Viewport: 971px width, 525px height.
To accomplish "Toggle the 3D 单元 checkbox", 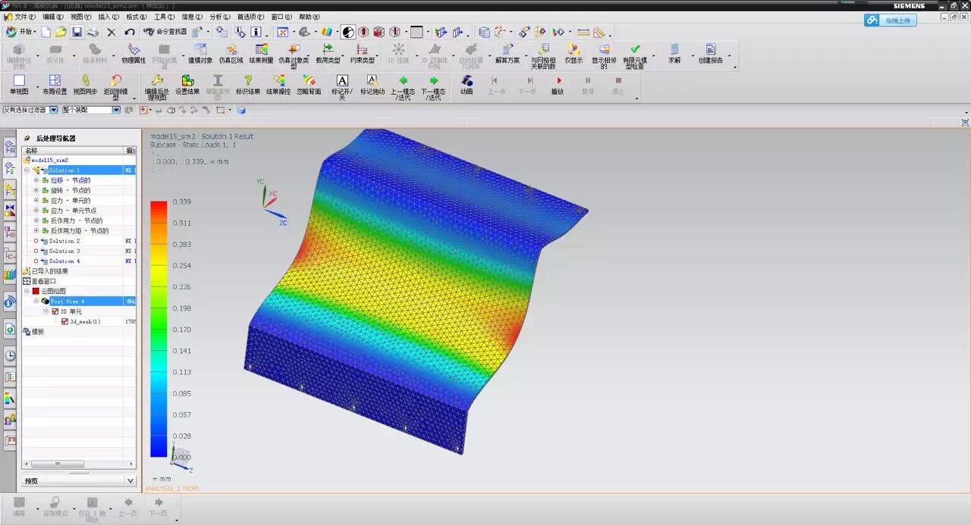I will pyautogui.click(x=55, y=311).
